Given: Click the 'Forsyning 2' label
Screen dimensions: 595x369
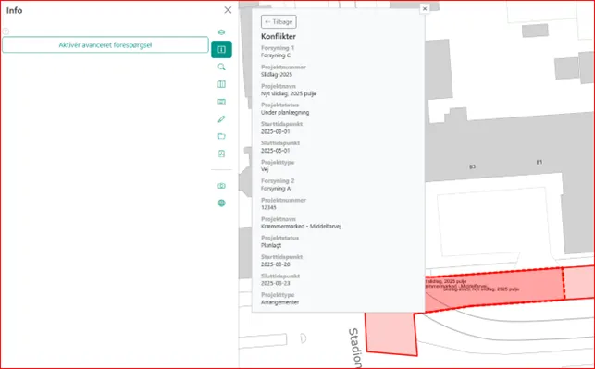Looking at the screenshot, I should [278, 181].
